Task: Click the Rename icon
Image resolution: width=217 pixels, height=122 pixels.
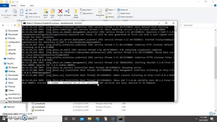Action: [67, 11]
